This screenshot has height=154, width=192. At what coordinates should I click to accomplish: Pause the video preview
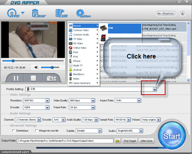pyautogui.click(x=16, y=78)
